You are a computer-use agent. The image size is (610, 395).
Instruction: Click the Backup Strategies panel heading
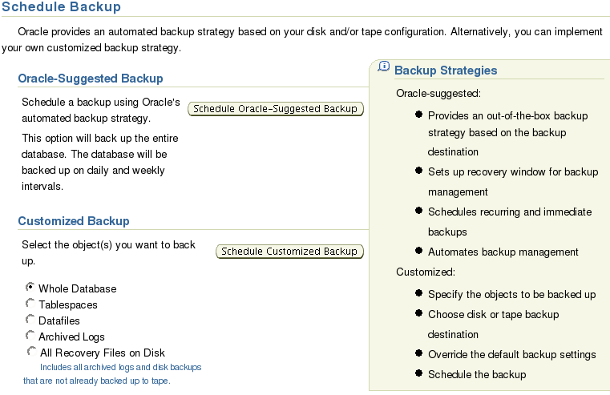point(446,71)
